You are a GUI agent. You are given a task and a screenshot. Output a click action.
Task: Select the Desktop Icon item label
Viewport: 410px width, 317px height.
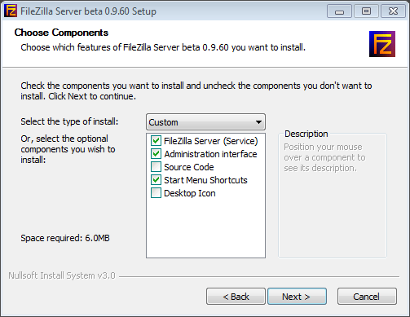click(190, 193)
